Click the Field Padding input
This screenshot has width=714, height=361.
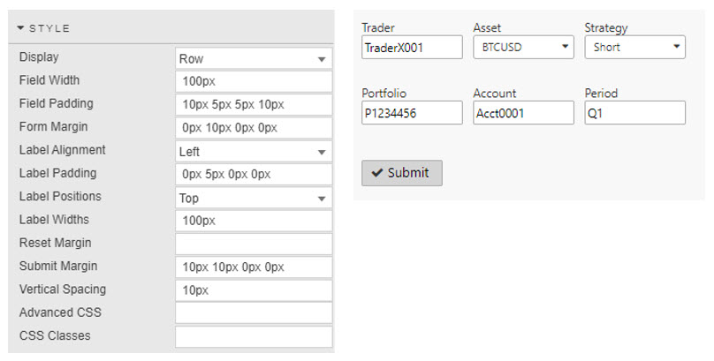point(254,105)
